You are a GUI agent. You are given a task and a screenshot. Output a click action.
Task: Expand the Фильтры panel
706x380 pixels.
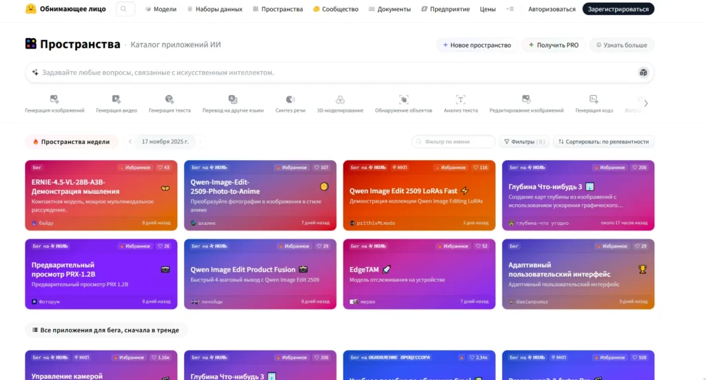point(524,141)
